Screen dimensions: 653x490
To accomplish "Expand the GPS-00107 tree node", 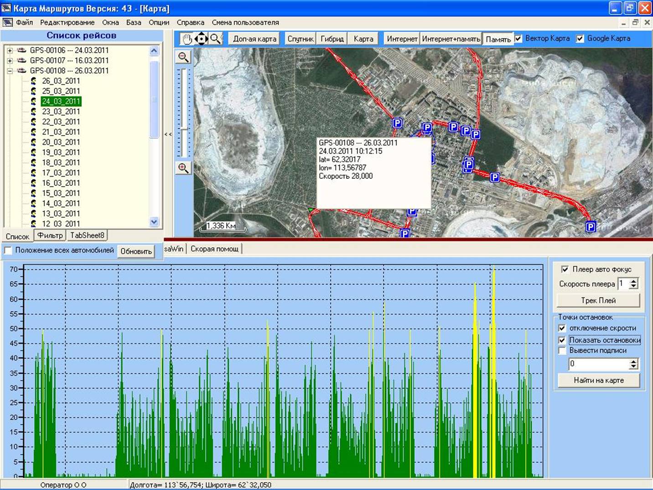I will click(10, 60).
